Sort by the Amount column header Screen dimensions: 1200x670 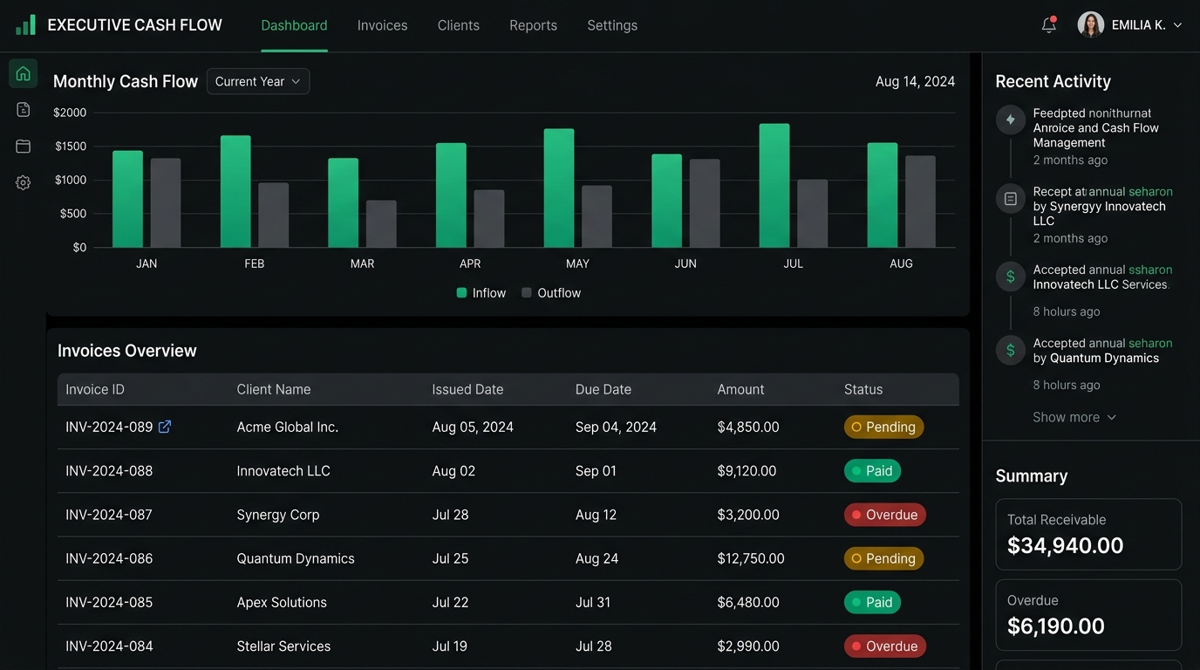pyautogui.click(x=740, y=389)
